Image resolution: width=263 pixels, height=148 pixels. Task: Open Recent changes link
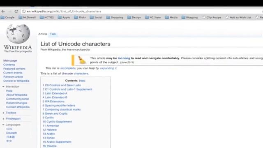pos(16,103)
